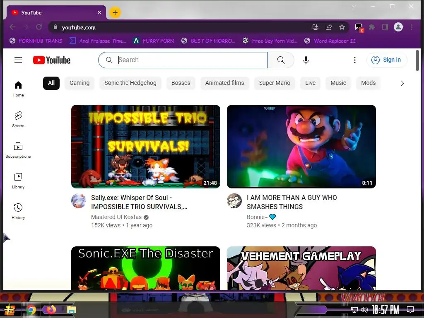Open Vehement Gameplay thumbnail
The image size is (424, 318).
point(301,268)
